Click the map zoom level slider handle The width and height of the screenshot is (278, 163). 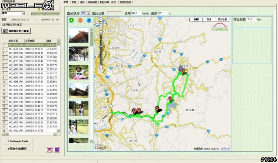pos(101,47)
